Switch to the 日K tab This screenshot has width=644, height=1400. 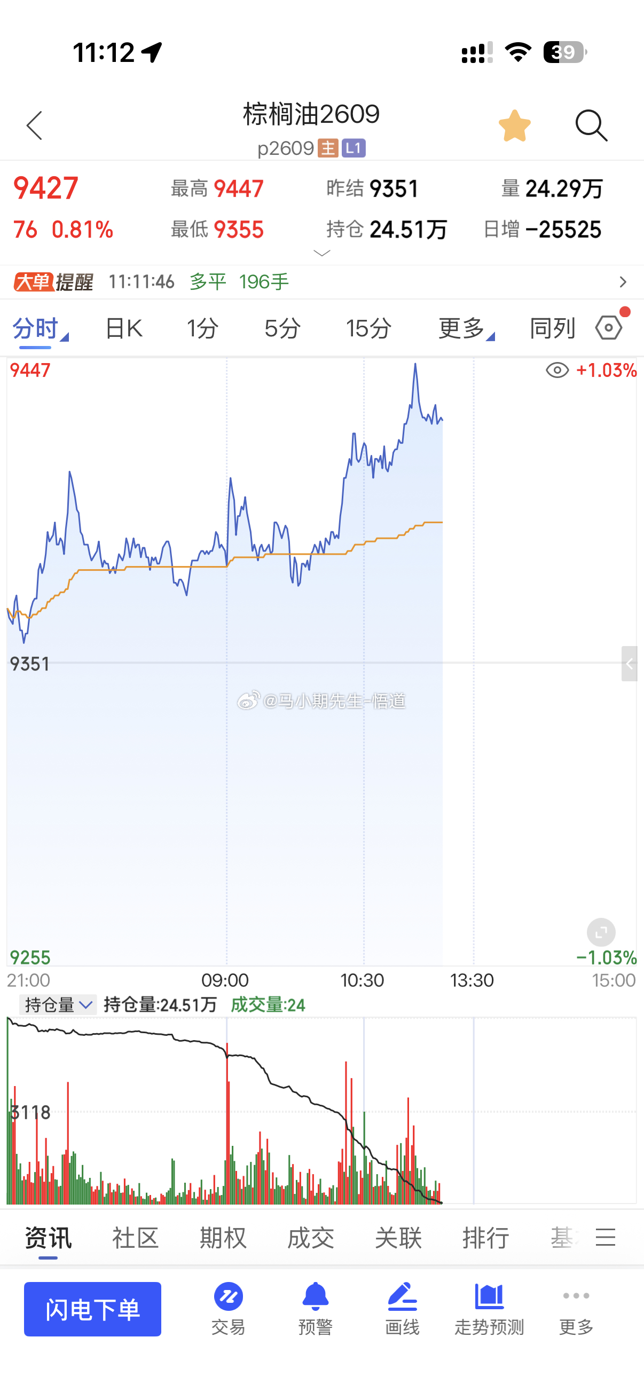point(124,328)
